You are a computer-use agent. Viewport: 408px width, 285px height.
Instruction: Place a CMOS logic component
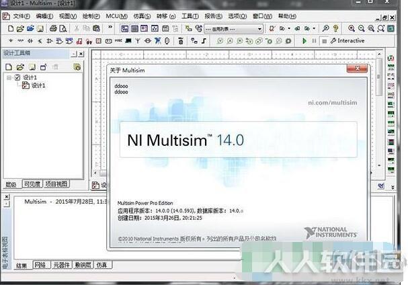[69, 41]
